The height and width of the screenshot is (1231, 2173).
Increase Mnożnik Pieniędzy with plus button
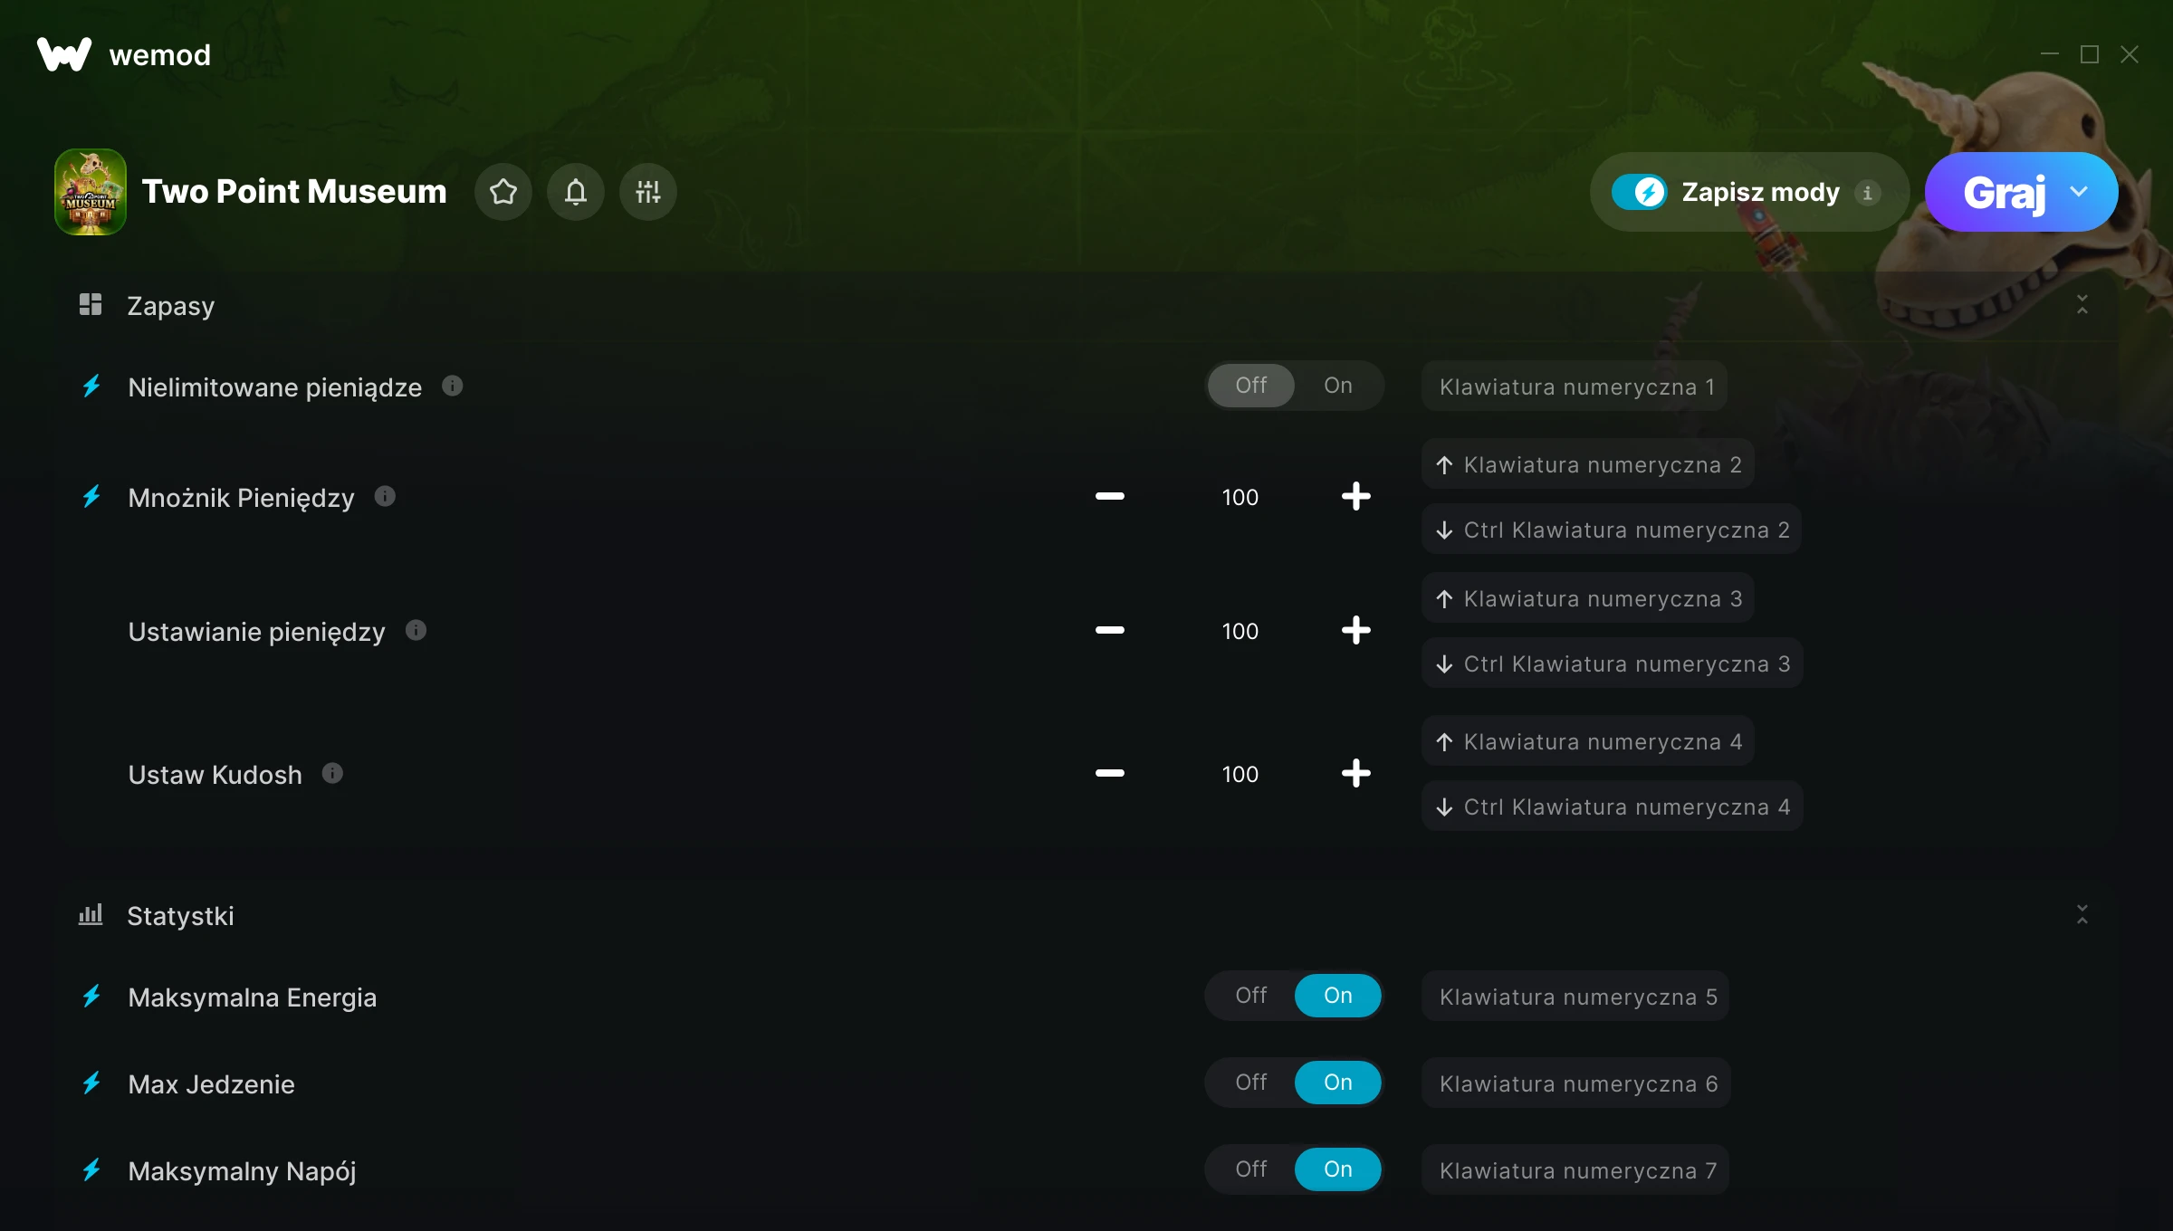click(1355, 496)
